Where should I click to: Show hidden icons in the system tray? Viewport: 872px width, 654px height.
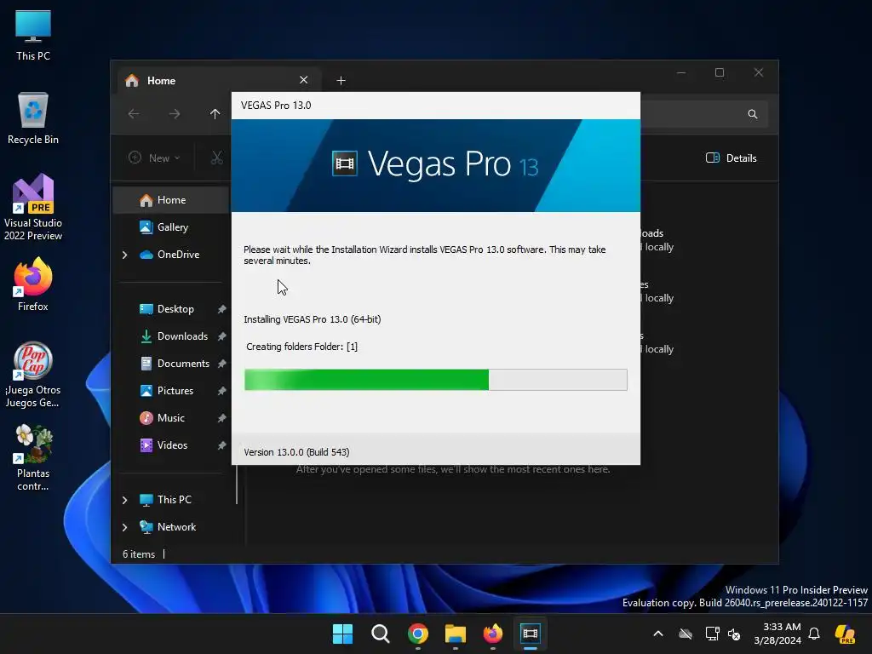pyautogui.click(x=658, y=634)
